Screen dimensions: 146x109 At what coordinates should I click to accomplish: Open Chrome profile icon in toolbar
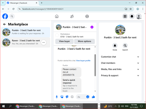click(x=138, y=9)
